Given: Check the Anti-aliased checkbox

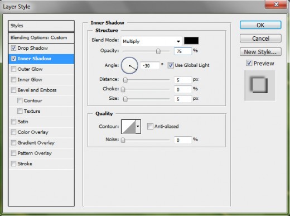Looking at the screenshot, I should (x=150, y=127).
